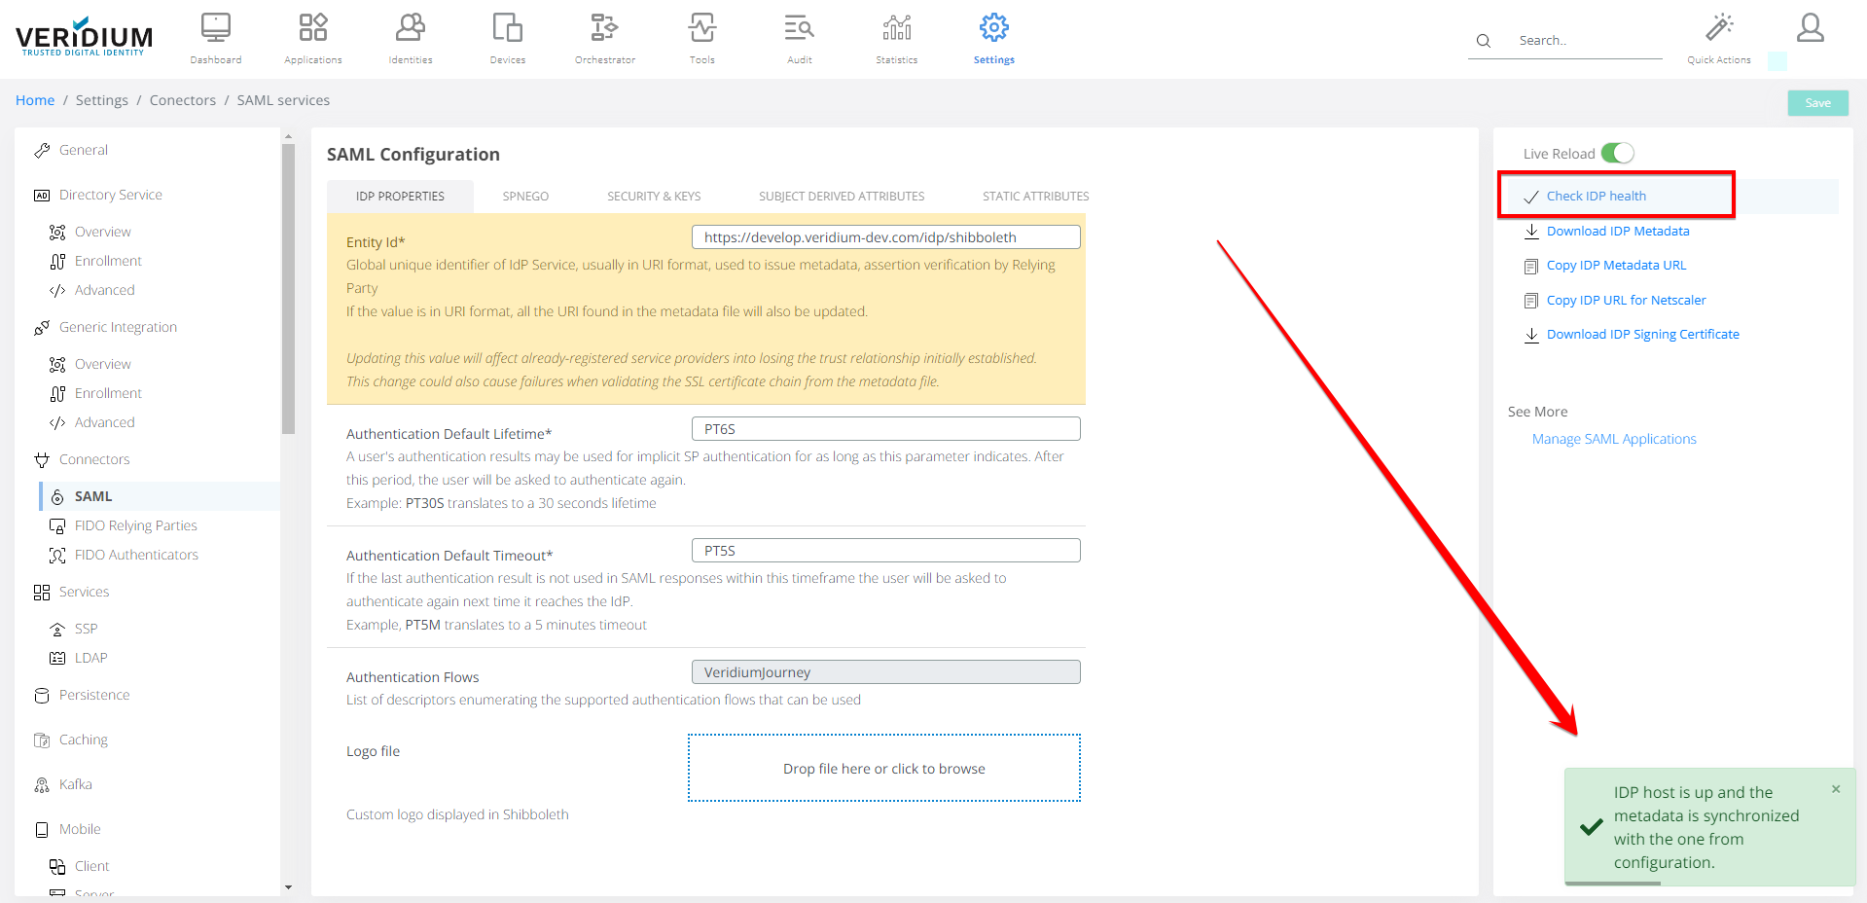The width and height of the screenshot is (1867, 903).
Task: Open the Orchestrator icon
Action: click(604, 29)
